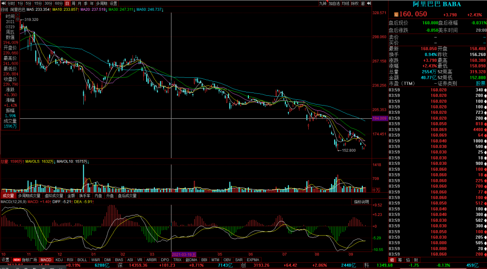
Task: Select the RSI indicator
Action: pos(70,260)
